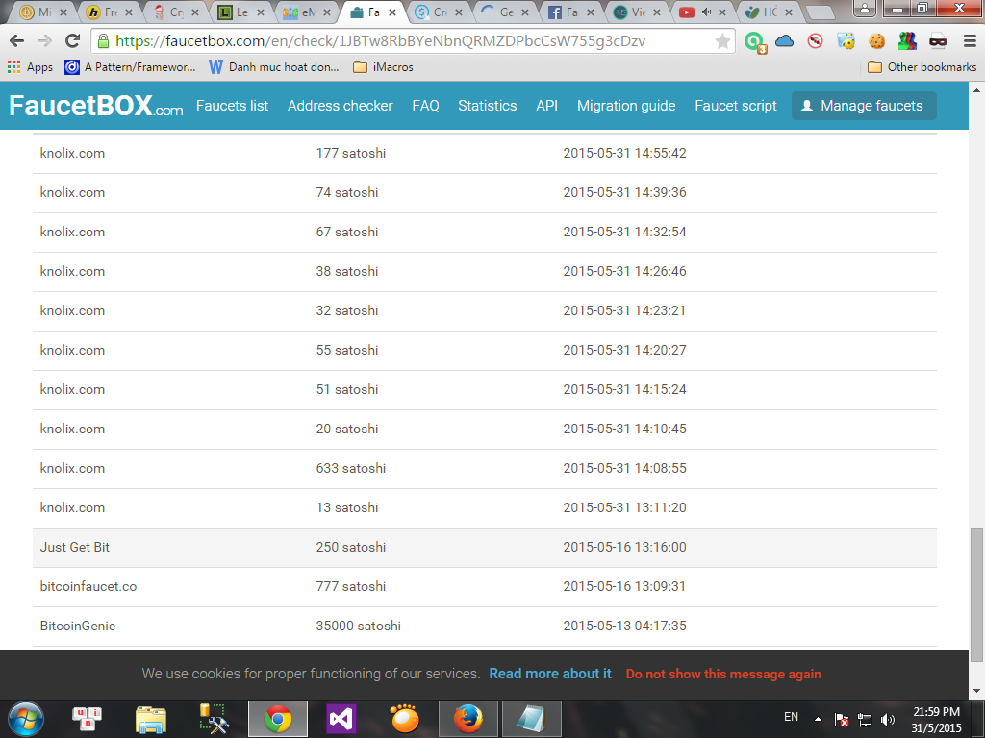Image resolution: width=985 pixels, height=738 pixels.
Task: Select the 633 satoshi amount
Action: coord(350,468)
